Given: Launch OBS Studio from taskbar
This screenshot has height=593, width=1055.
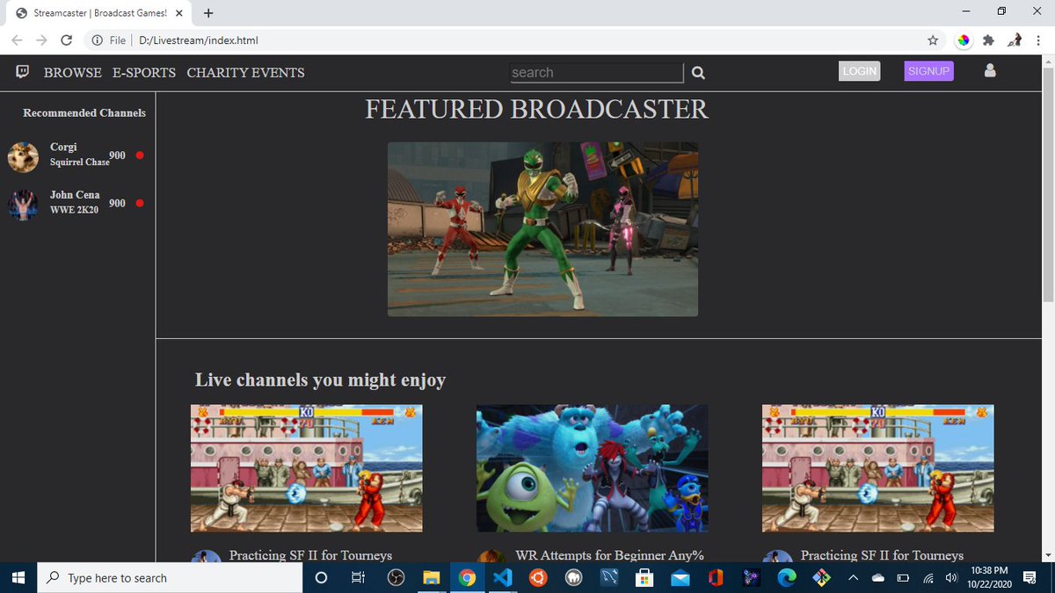Looking at the screenshot, I should (396, 578).
